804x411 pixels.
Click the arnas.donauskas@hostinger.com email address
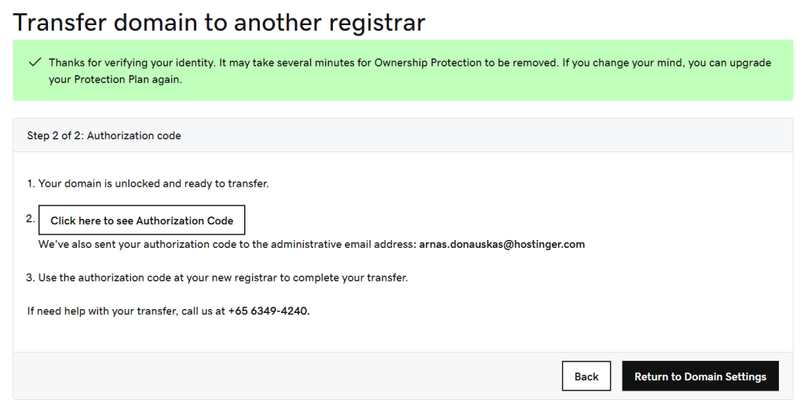point(502,244)
